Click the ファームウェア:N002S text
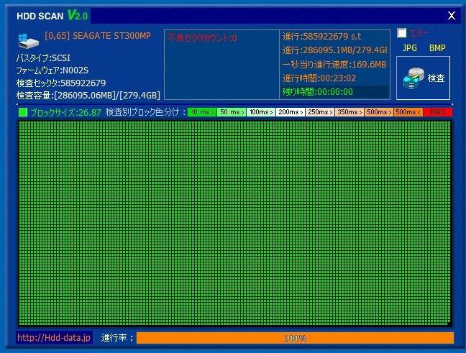Image resolution: width=466 pixels, height=353 pixels. (52, 70)
